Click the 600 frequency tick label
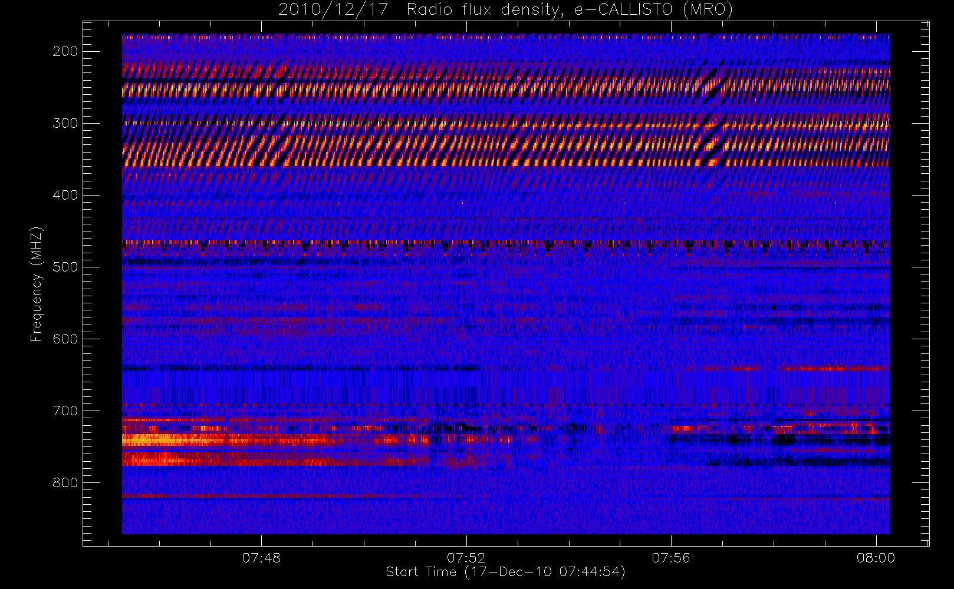The image size is (954, 589). click(x=65, y=339)
